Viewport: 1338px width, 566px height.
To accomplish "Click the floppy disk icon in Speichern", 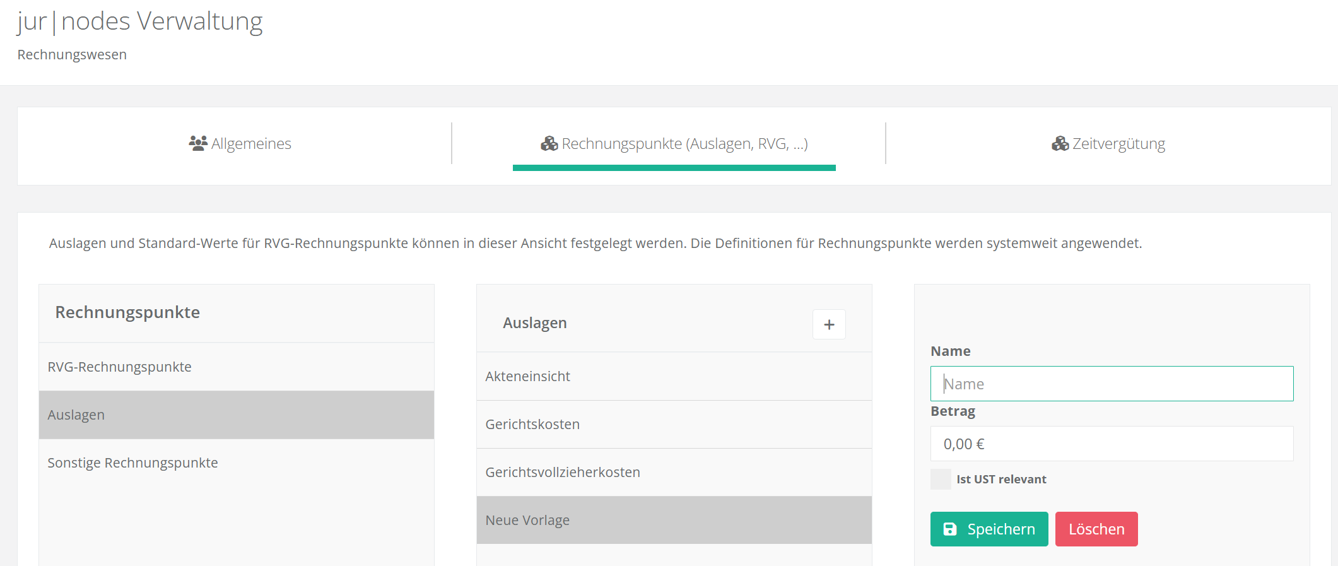I will tap(950, 529).
